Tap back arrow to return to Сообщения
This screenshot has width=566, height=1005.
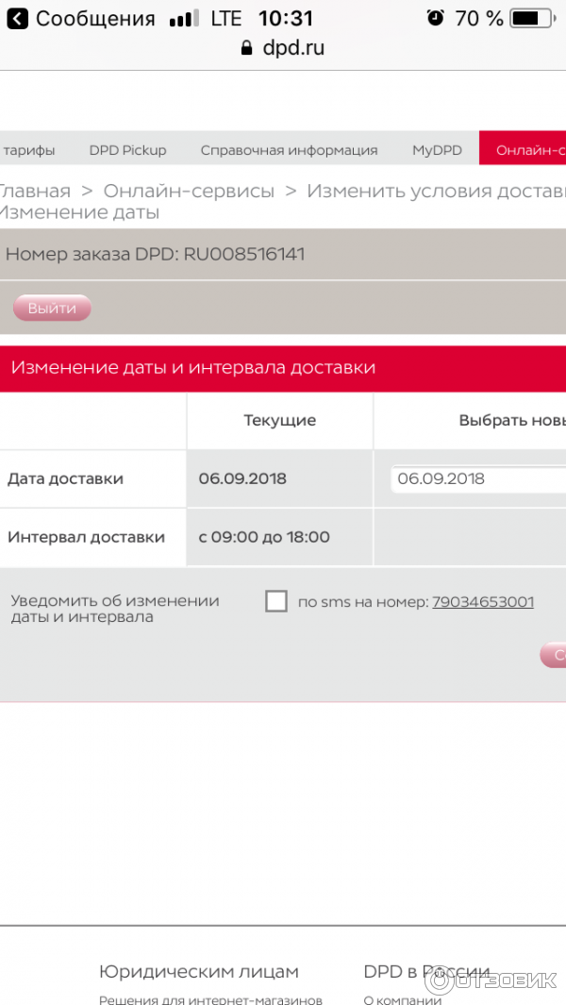[x=18, y=18]
